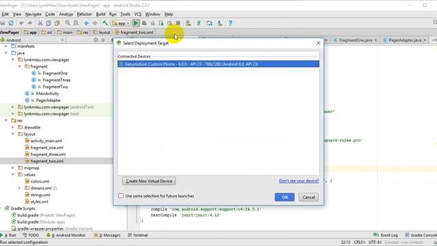This screenshot has width=437, height=246.
Task: Click the Replace magnifier icon
Action: click(x=76, y=23)
